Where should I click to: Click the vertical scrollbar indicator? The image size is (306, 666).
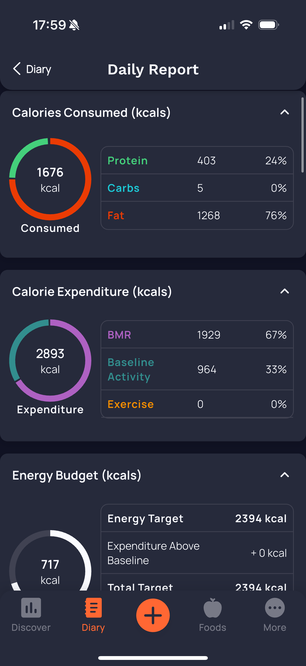click(302, 135)
